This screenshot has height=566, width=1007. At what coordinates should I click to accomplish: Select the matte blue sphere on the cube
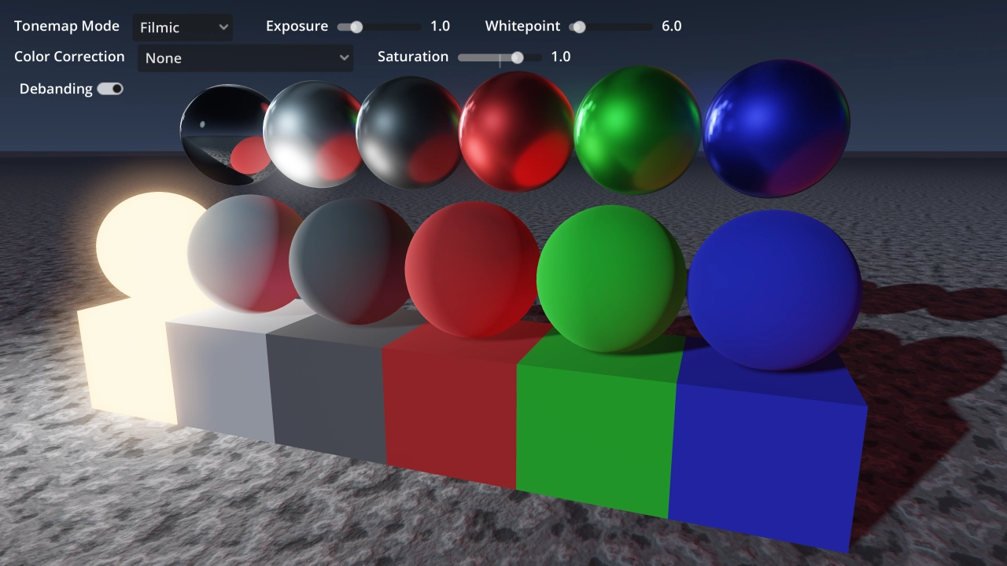pyautogui.click(x=775, y=289)
